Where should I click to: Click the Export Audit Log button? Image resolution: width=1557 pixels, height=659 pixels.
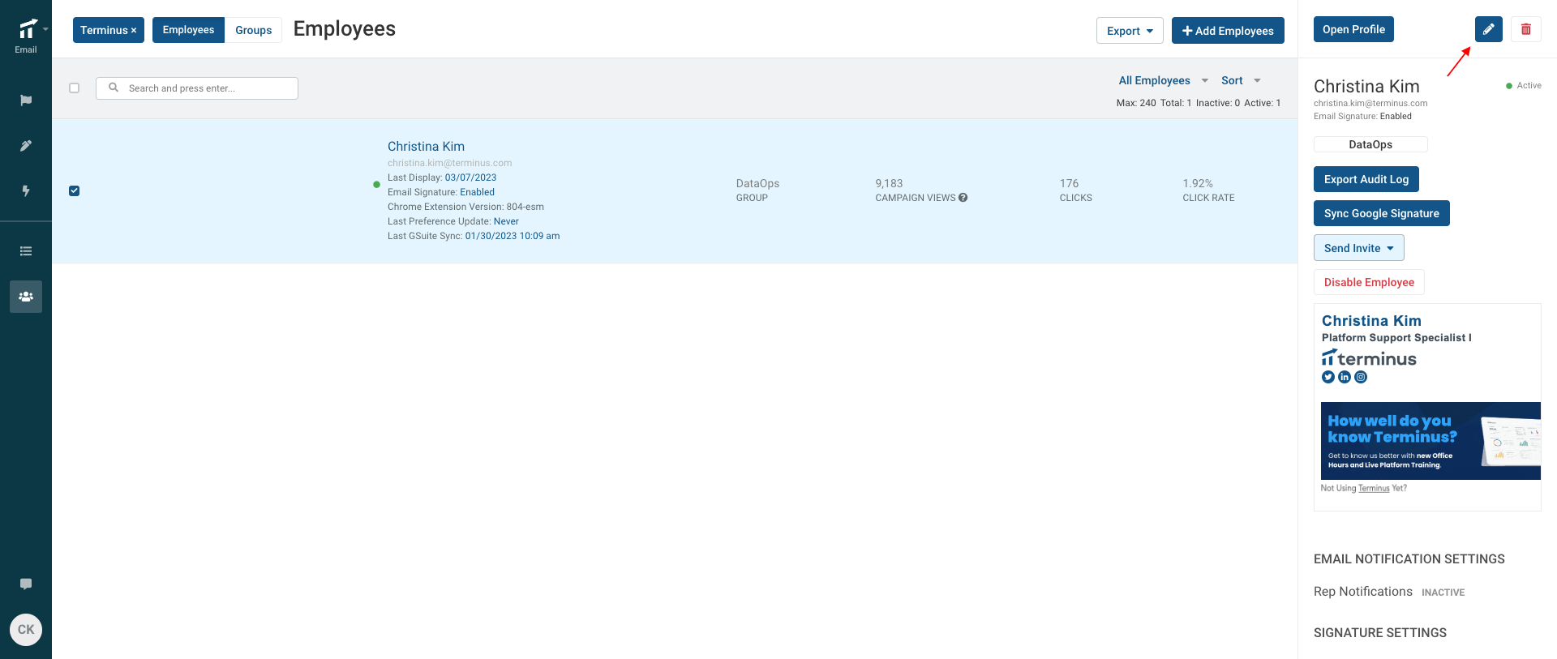[x=1366, y=179]
